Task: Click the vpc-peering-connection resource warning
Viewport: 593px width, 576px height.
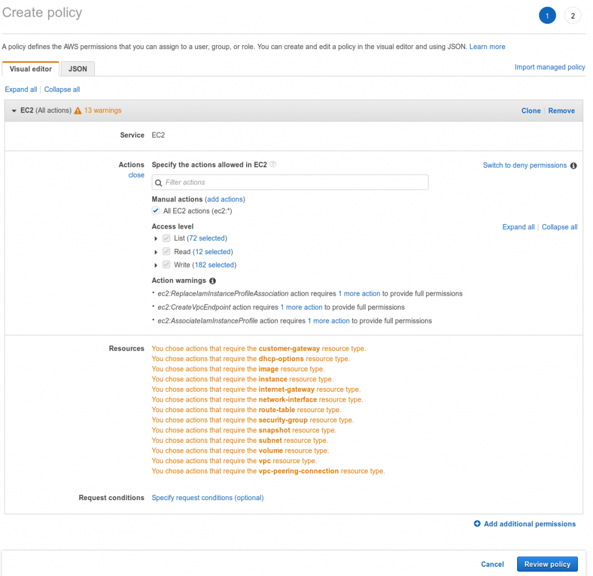Action: [268, 471]
